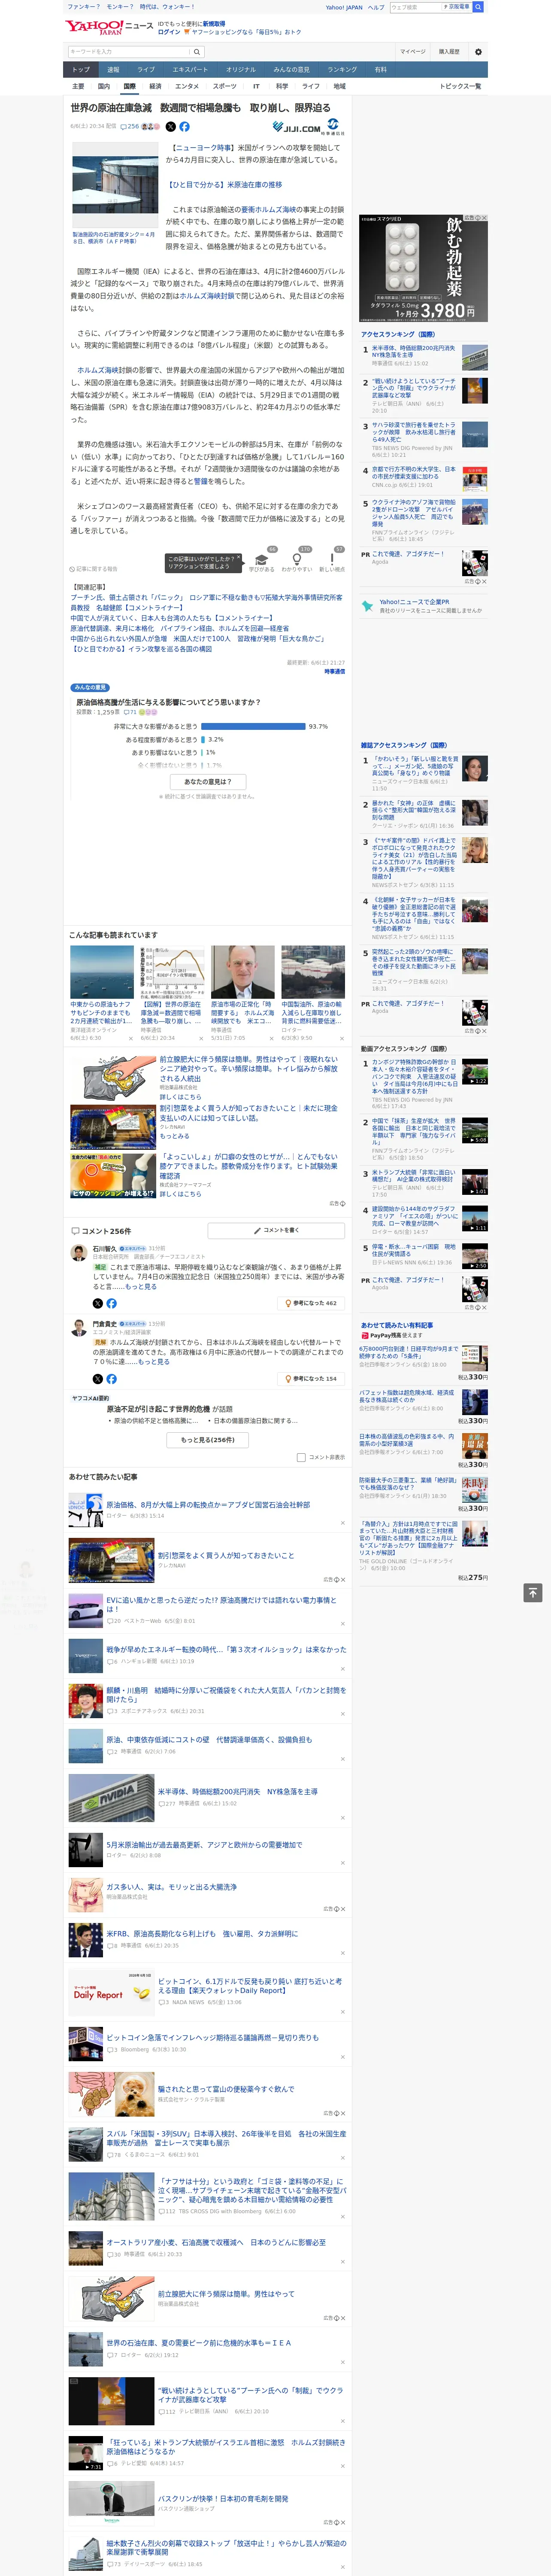Click the scroll-to-top arrow button
This screenshot has height=2576, width=551.
(x=533, y=1592)
